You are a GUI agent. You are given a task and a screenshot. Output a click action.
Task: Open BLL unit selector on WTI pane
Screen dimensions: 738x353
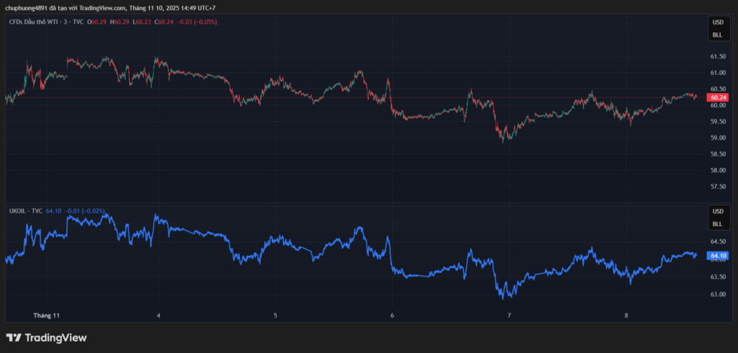(717, 35)
